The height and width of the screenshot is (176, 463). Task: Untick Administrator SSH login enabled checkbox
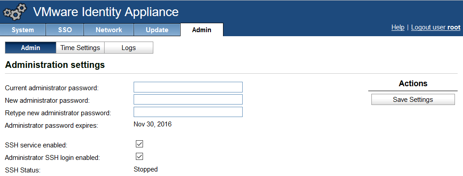(x=139, y=156)
